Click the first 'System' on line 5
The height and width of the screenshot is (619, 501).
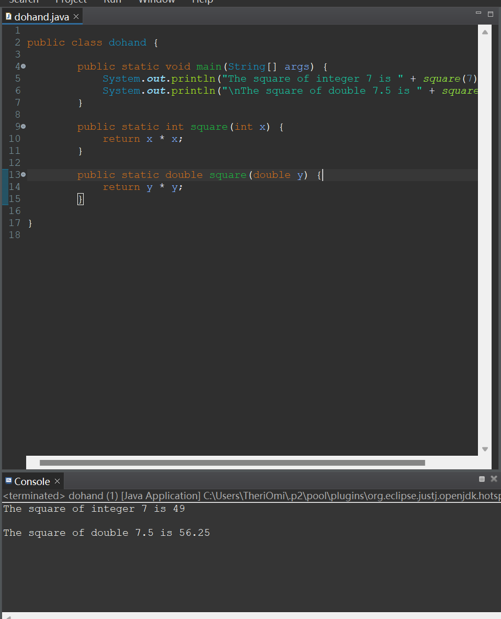coord(121,79)
